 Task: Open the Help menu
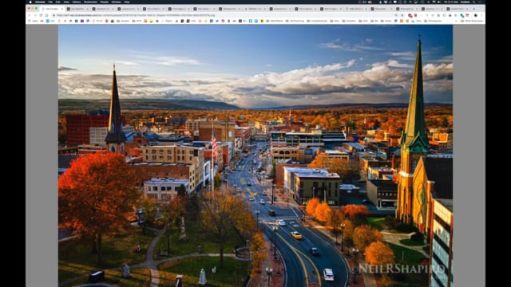pos(127,2)
